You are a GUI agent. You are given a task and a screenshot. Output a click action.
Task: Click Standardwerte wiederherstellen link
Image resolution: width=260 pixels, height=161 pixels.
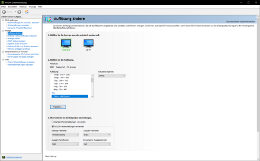tap(241, 22)
